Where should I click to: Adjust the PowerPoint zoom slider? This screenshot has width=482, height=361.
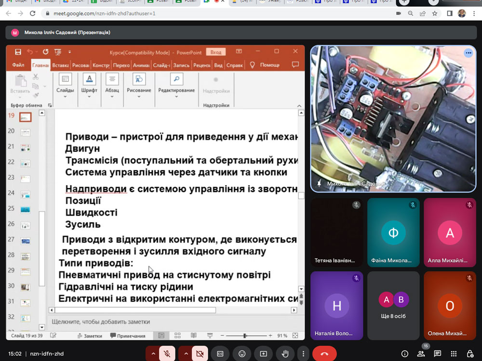[245, 335]
